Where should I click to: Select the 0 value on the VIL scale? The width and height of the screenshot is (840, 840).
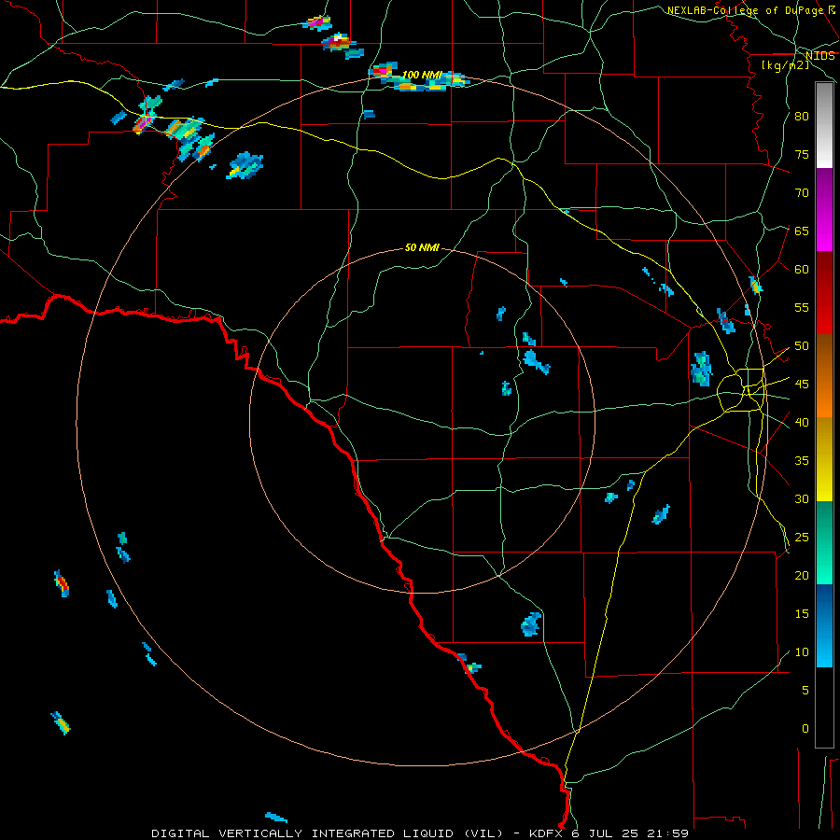[x=805, y=729]
